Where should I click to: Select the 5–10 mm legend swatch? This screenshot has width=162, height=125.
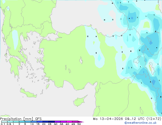28,122
